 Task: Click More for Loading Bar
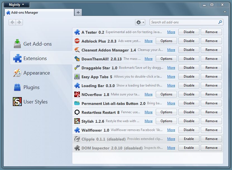pos(171,85)
